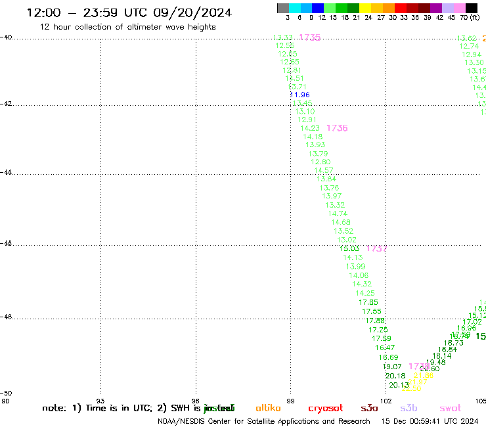Click the wave height reading 14.51
Viewport: 486px width, 427px height.
(x=294, y=78)
